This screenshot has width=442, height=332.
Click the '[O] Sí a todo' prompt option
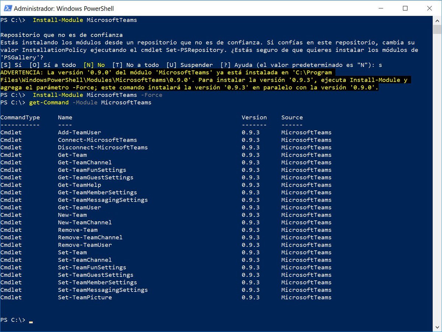(52, 65)
